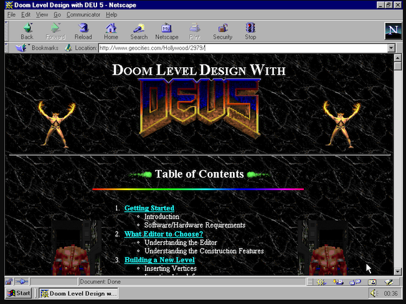The height and width of the screenshot is (304, 406).
Task: Go to the Home page
Action: [111, 31]
